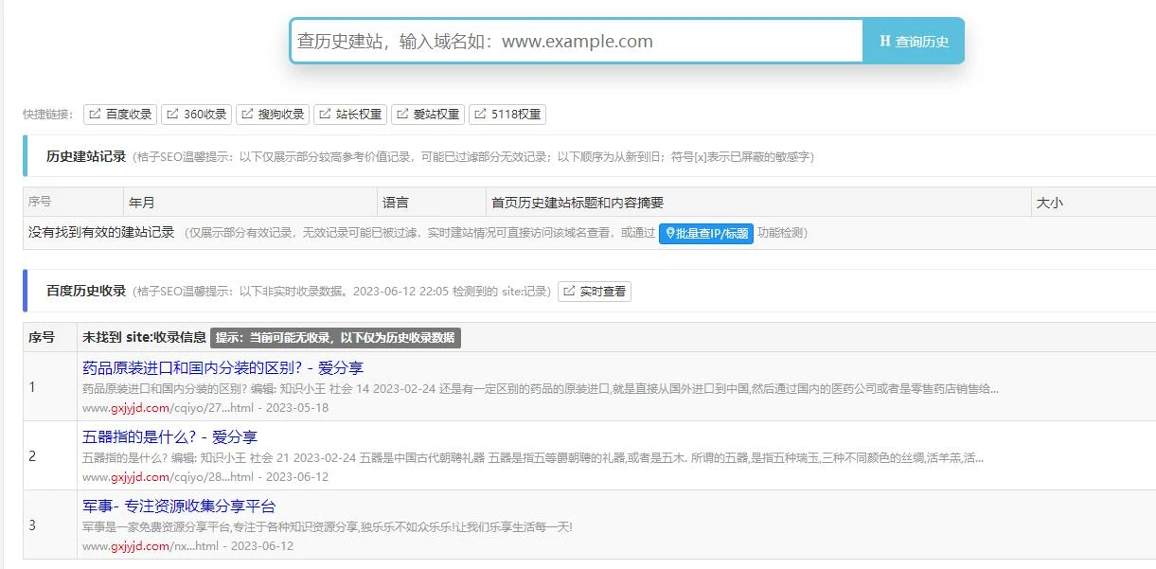Viewport: 1156px width, 569px height.
Task: Open the 军事- 专注资源收集分享平台 result title
Action: pyautogui.click(x=179, y=506)
